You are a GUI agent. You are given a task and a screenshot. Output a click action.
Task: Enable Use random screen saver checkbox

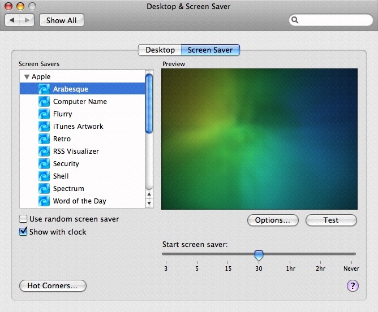point(23,219)
